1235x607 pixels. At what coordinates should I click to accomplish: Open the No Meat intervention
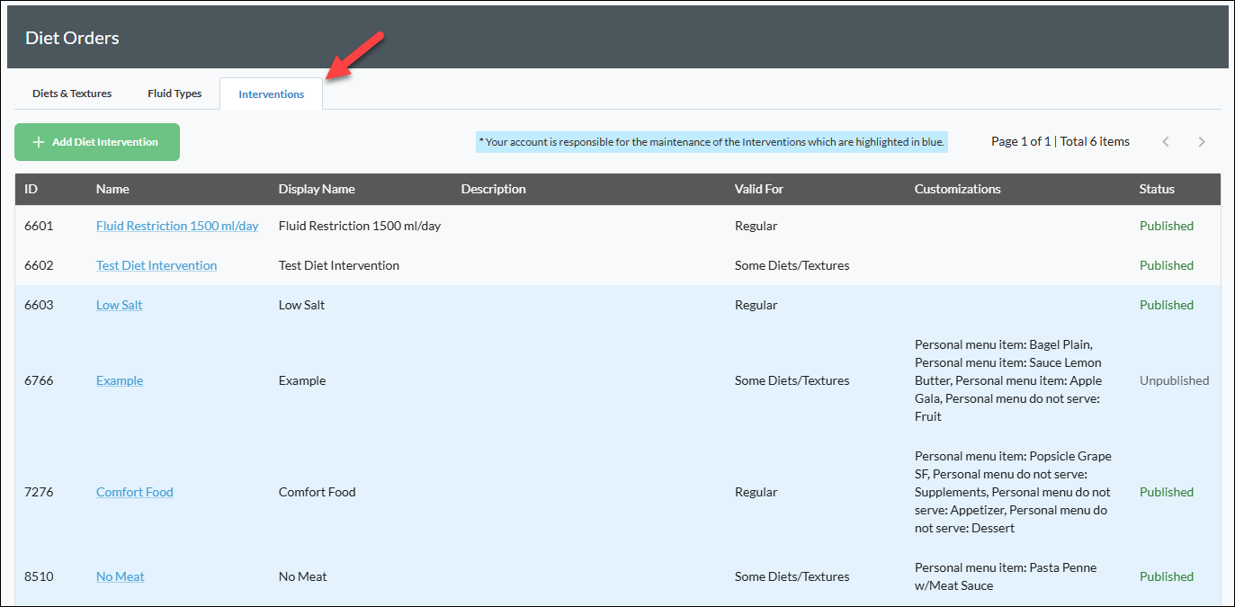pyautogui.click(x=121, y=576)
